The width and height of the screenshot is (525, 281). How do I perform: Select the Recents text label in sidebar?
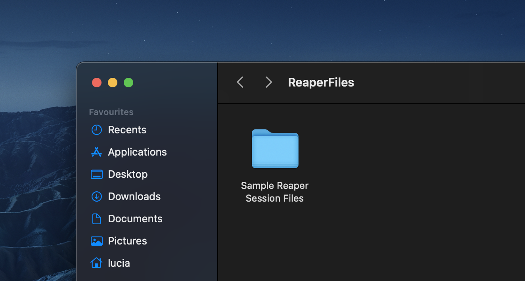pos(127,130)
